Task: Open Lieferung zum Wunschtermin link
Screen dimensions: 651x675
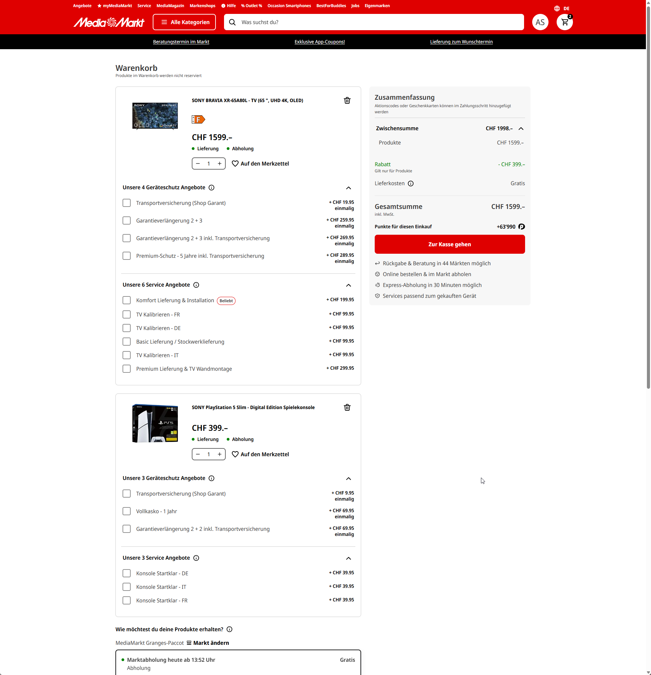Action: [462, 42]
